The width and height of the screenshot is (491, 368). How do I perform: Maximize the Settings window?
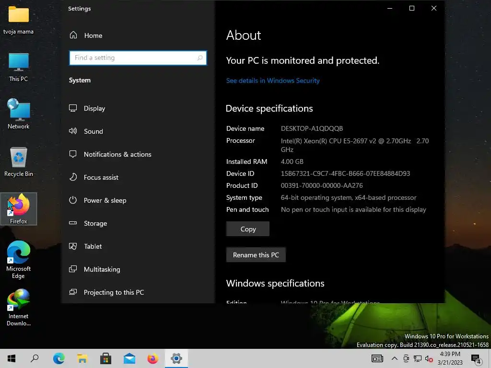412,9
